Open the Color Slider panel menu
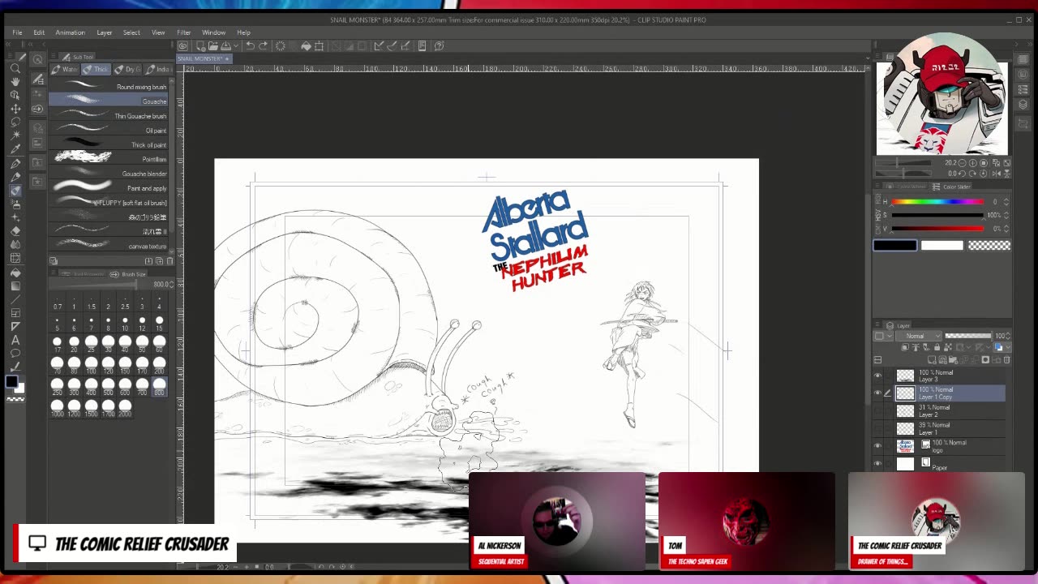 [879, 187]
